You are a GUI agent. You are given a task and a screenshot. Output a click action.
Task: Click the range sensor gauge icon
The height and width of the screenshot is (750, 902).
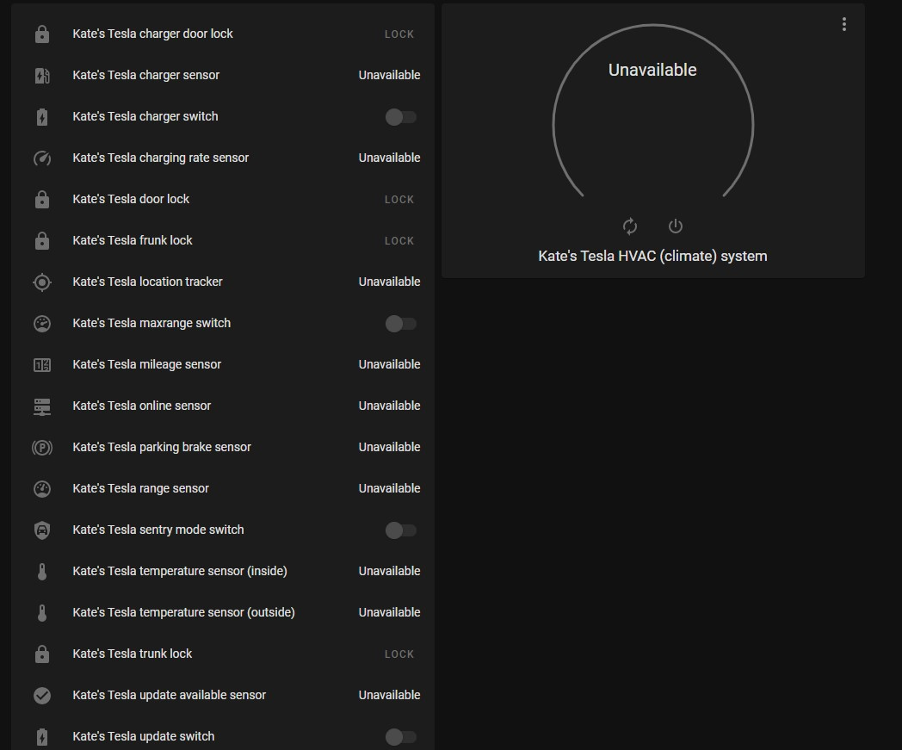coord(42,489)
